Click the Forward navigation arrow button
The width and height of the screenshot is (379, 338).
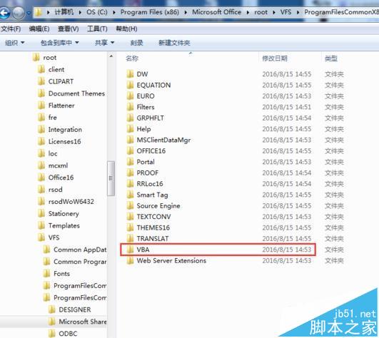click(19, 13)
